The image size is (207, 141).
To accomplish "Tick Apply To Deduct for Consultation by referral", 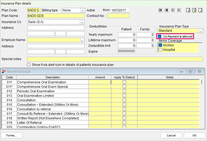I will (x=124, y=109).
